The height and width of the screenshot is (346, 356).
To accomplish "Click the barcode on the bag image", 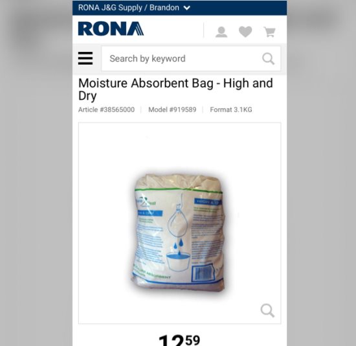I will (x=203, y=273).
